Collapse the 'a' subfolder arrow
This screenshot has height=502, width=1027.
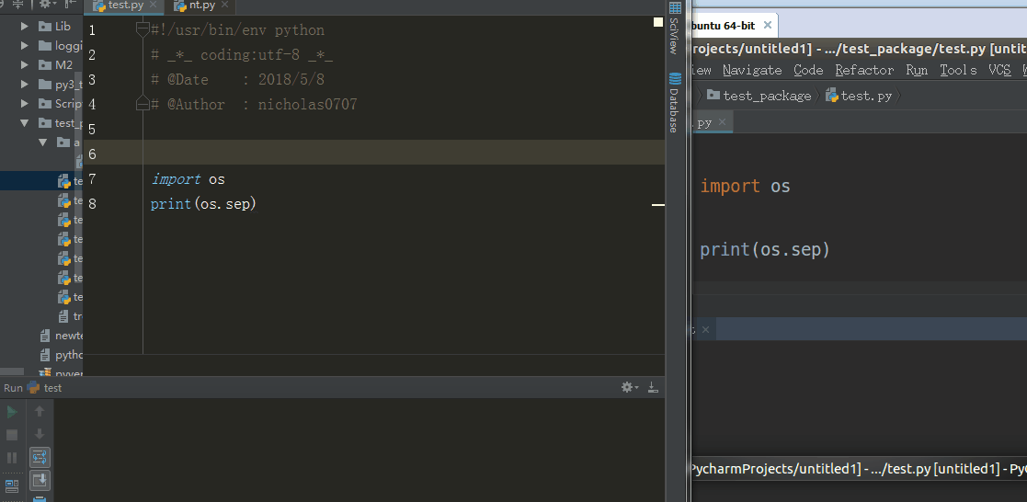(x=42, y=143)
